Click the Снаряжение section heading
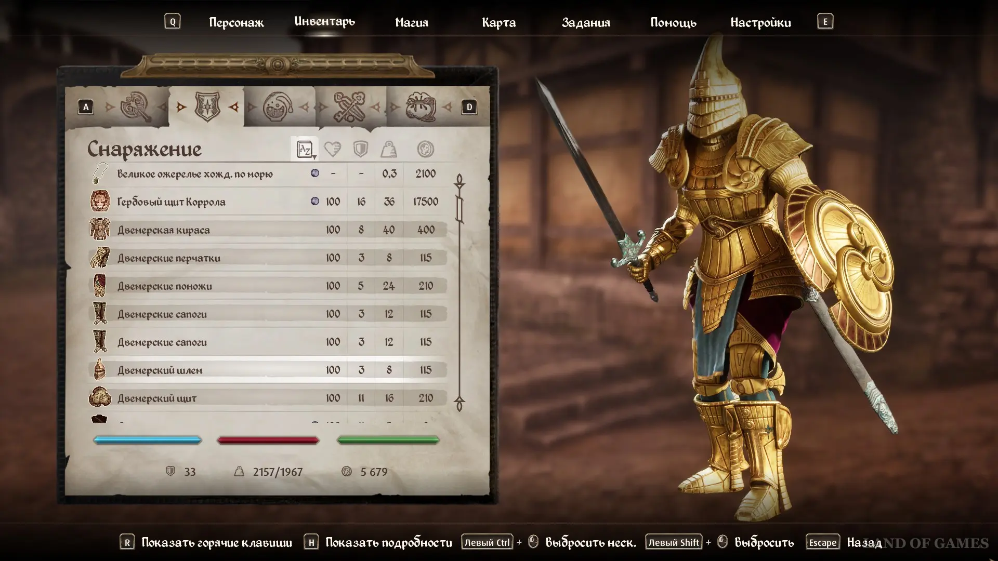Image resolution: width=998 pixels, height=561 pixels. (144, 149)
